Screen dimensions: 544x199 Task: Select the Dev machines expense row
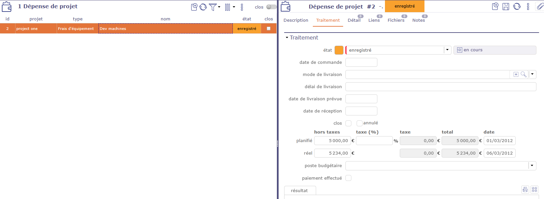pos(165,29)
